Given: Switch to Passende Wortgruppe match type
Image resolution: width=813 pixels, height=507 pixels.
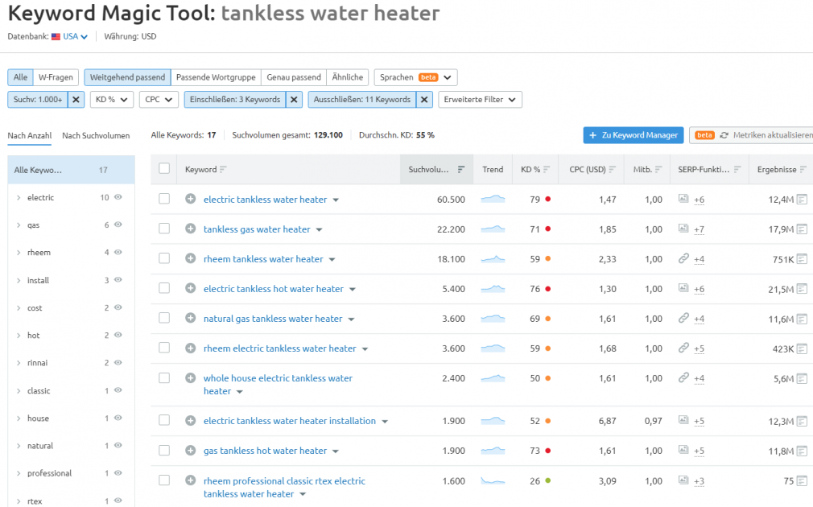Looking at the screenshot, I should 216,77.
